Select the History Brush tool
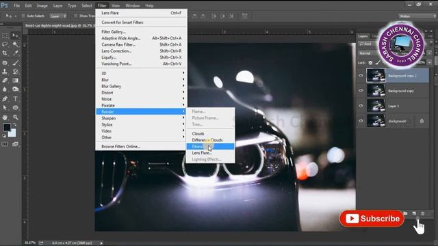This screenshot has height=246, width=438. point(15,72)
